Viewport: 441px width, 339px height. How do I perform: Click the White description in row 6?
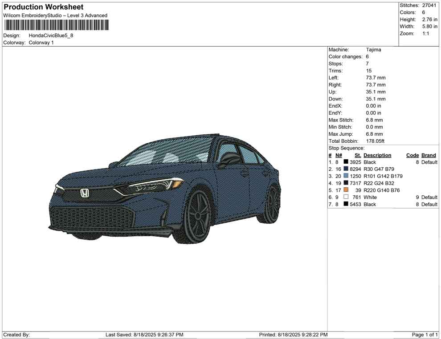click(370, 197)
